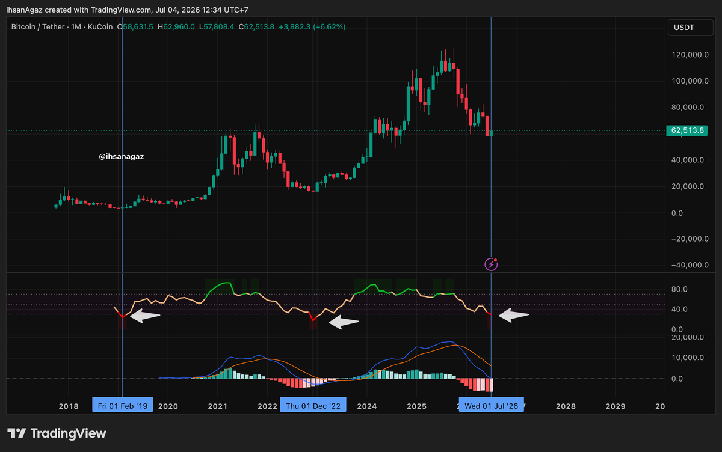Screen dimensions: 722x452
Task: Select the Wed 01 Jul '26 date label
Action: [x=492, y=406]
